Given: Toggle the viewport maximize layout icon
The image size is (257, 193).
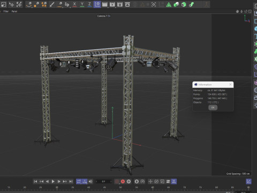Looking at the screenshot, I should click(250, 11).
